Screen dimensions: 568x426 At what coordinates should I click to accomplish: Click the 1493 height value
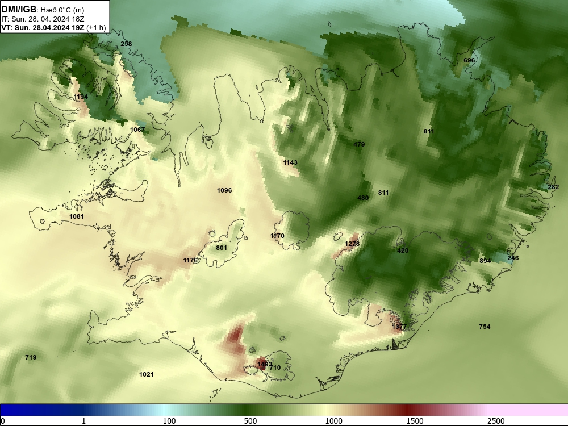265,364
